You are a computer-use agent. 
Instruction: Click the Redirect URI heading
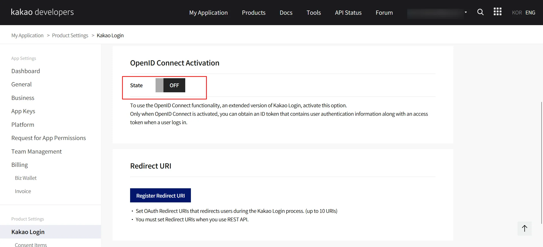pyautogui.click(x=150, y=166)
